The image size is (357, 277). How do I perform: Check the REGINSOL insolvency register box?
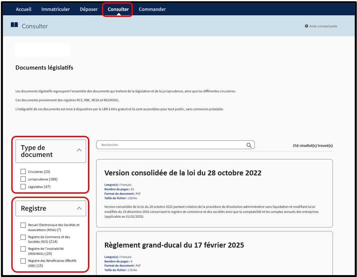(x=23, y=249)
